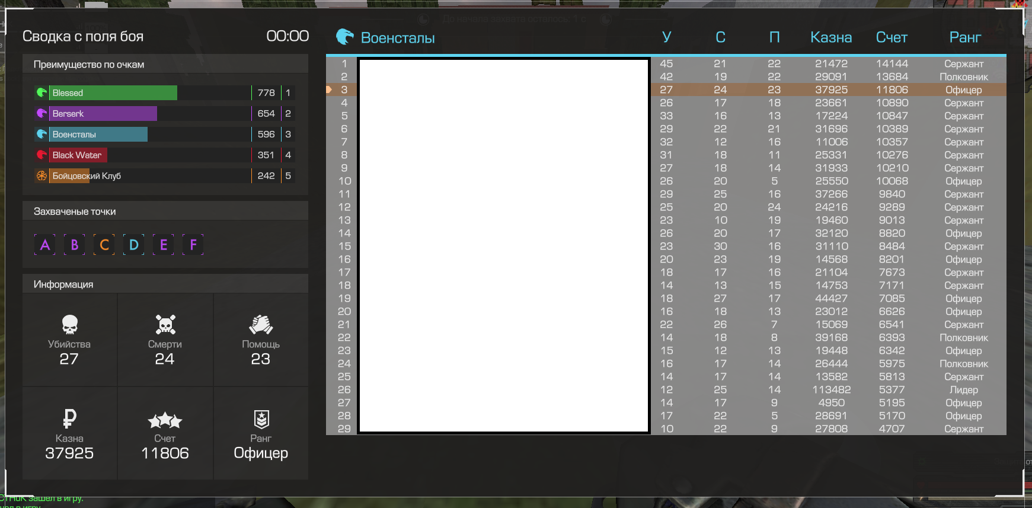Screen dimensions: 1032x508
Task: Sort by the Ранг column header
Action: (x=965, y=37)
